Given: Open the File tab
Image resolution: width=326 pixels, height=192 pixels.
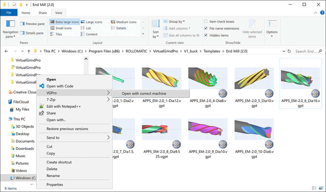Looking at the screenshot, I should tap(9, 13).
